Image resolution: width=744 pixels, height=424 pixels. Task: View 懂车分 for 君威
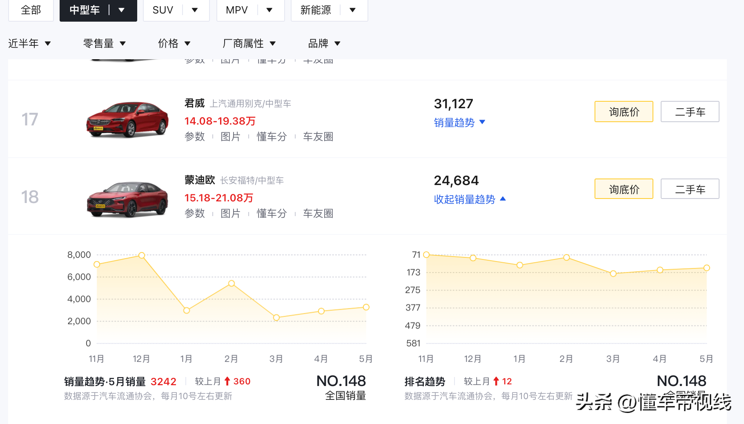pyautogui.click(x=272, y=136)
